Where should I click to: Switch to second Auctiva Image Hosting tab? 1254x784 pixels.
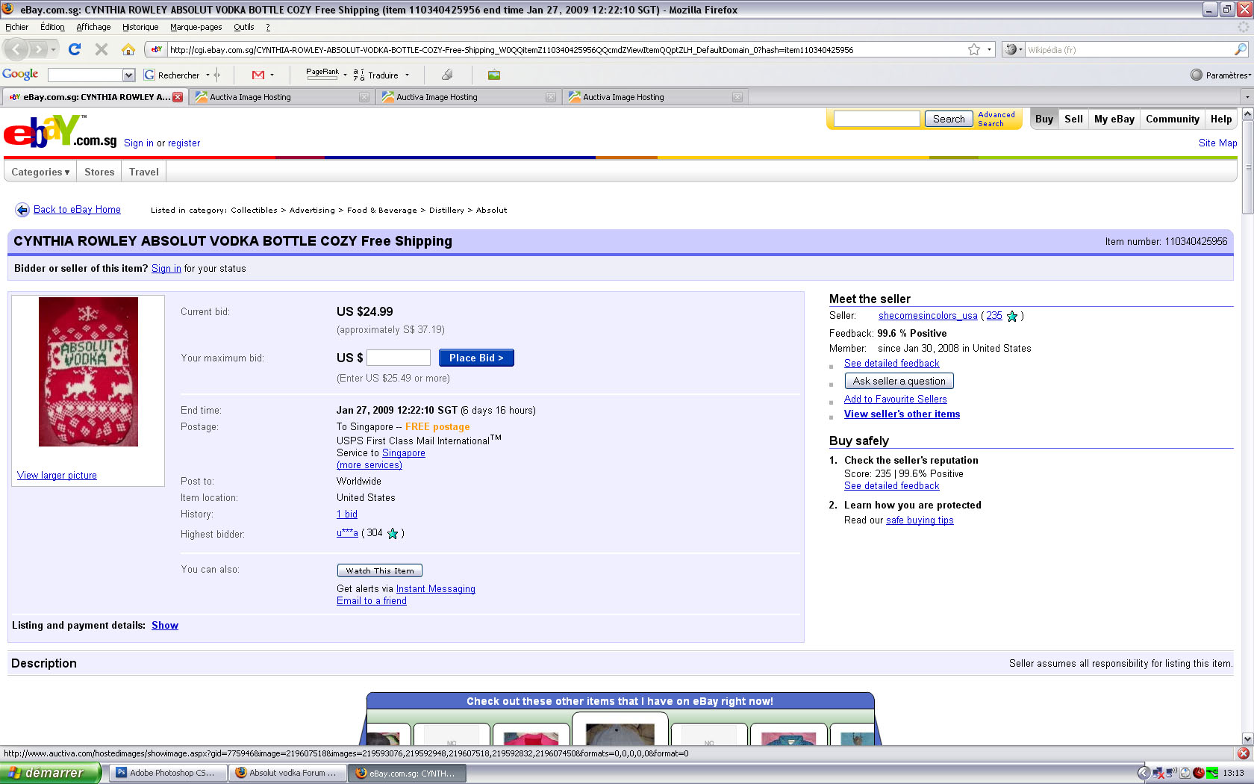coord(468,97)
